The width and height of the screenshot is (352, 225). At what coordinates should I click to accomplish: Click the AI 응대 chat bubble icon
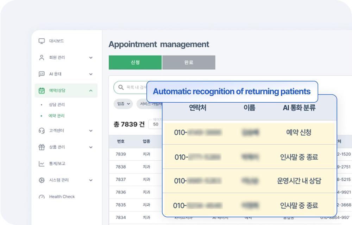[42, 74]
